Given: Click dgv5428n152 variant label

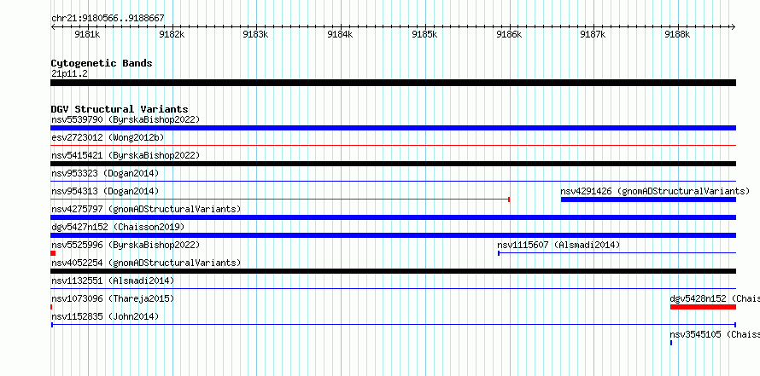Looking at the screenshot, I should [x=715, y=298].
